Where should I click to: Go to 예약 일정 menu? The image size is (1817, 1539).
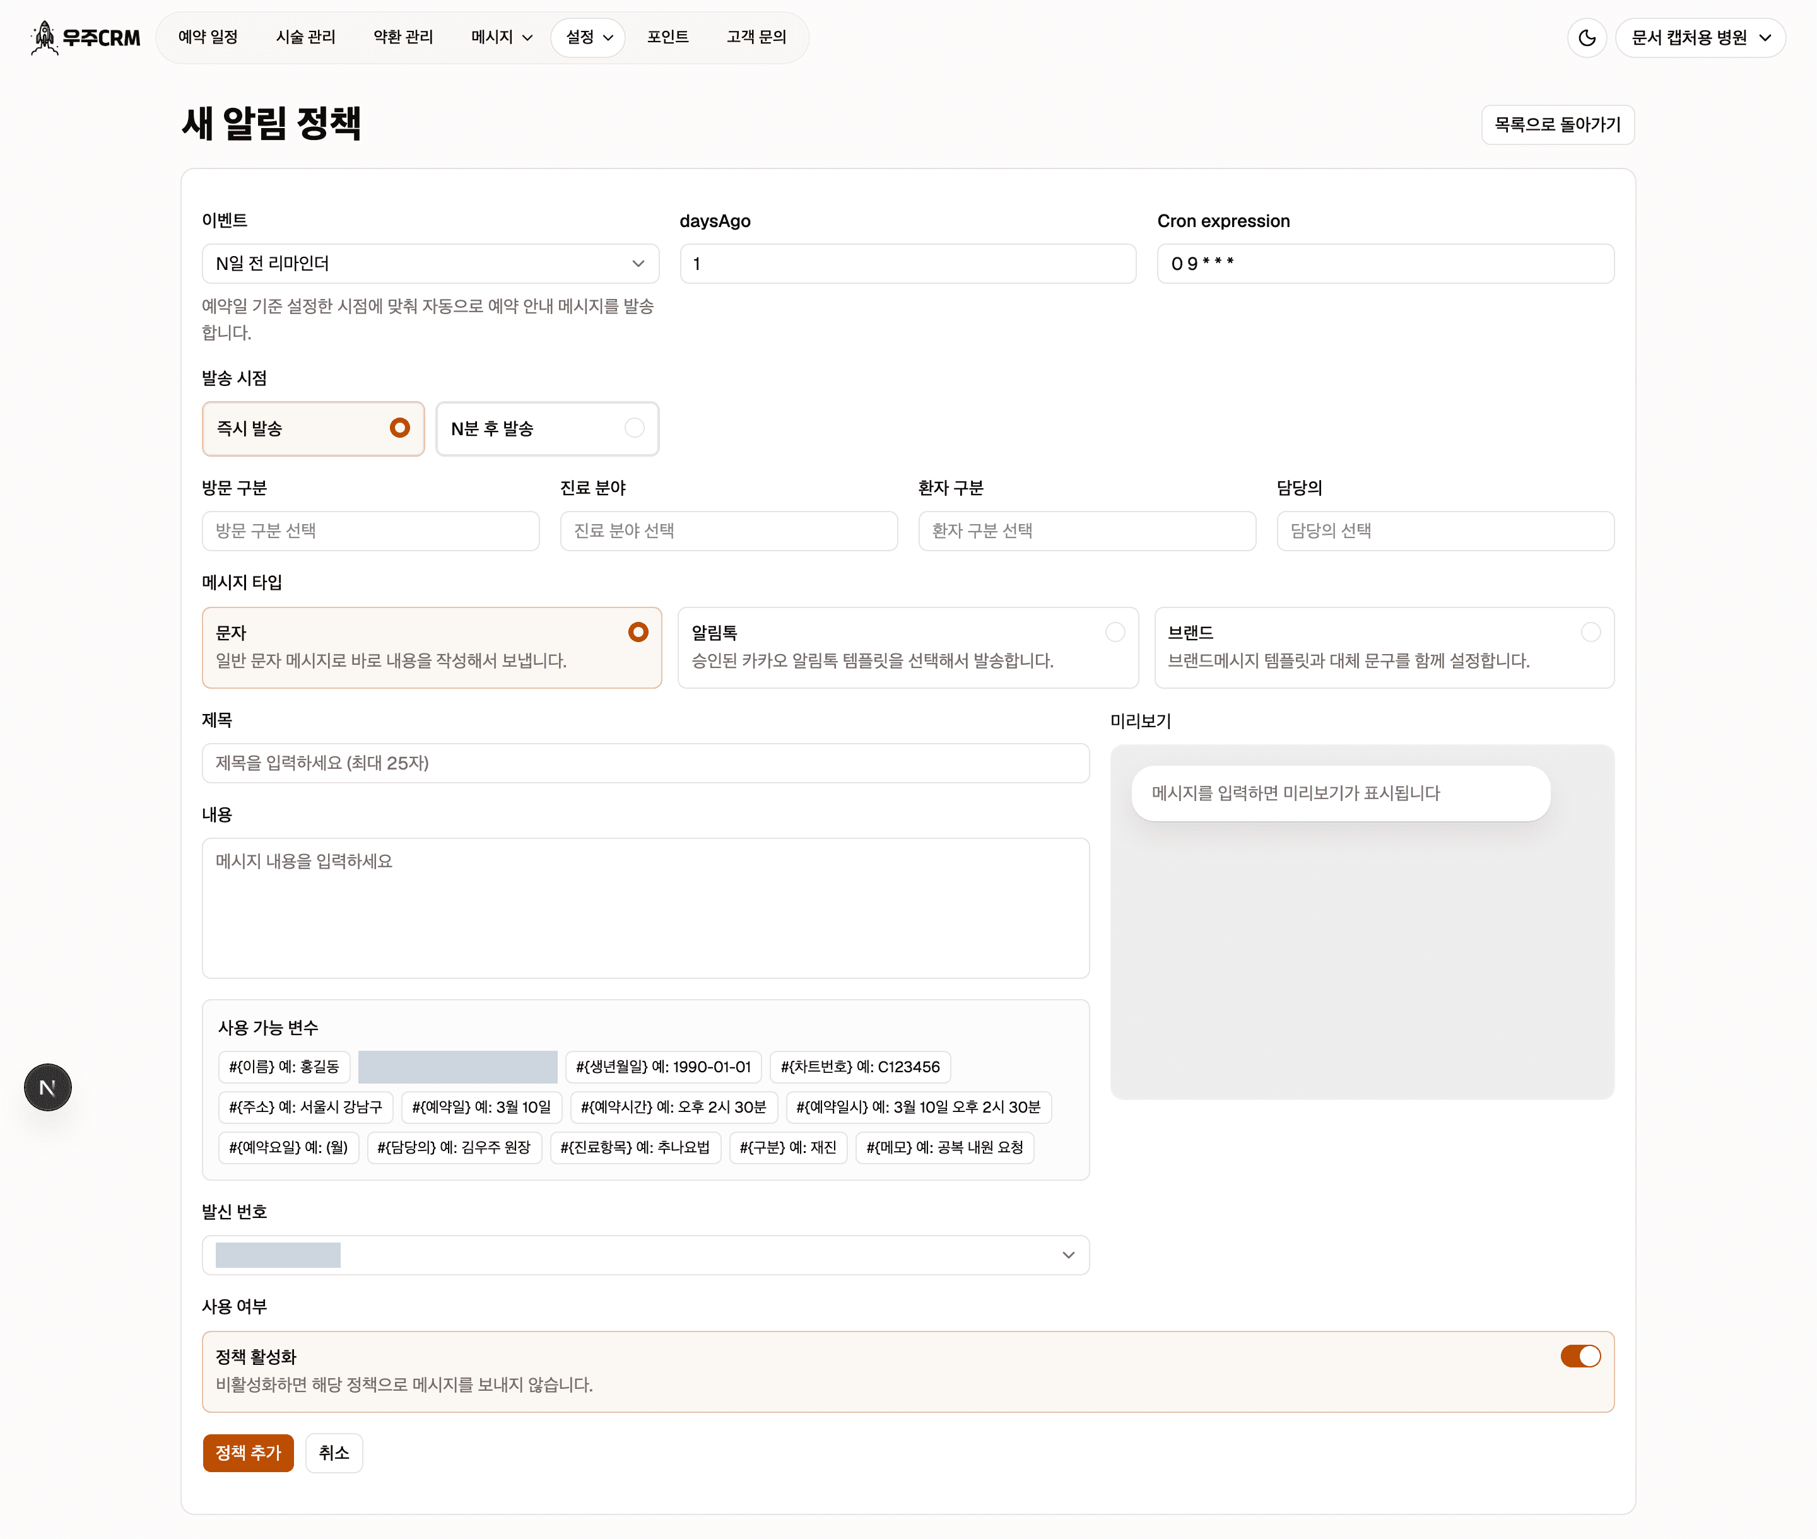point(208,37)
